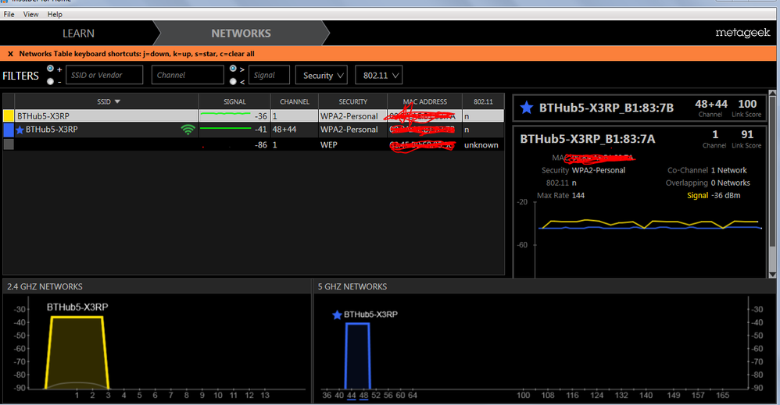
Task: Click Link Score 100 value
Action: (747, 104)
